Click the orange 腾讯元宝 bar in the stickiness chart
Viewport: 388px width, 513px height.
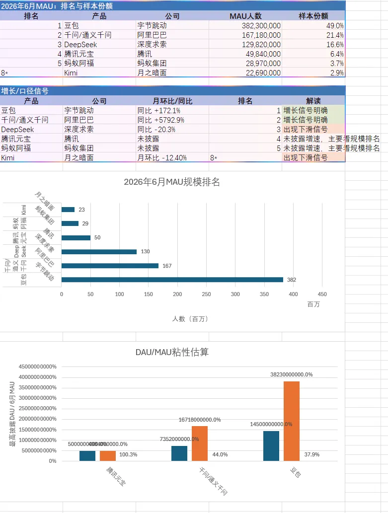pyautogui.click(x=108, y=456)
